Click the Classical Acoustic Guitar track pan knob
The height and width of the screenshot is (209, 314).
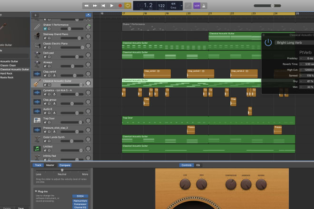88,83
